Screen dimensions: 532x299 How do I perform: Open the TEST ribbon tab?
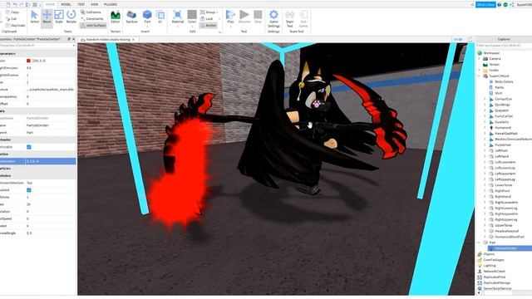[81, 4]
